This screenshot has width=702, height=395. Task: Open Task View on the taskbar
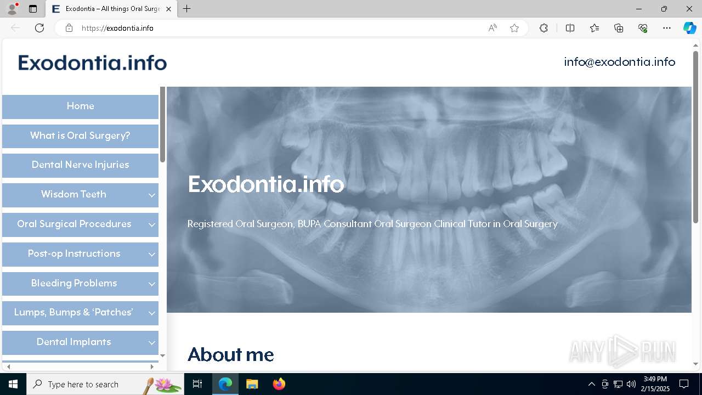pyautogui.click(x=197, y=384)
